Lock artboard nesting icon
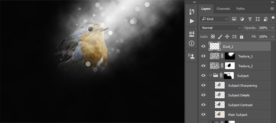This screenshot has height=123, width=276. click(234, 37)
